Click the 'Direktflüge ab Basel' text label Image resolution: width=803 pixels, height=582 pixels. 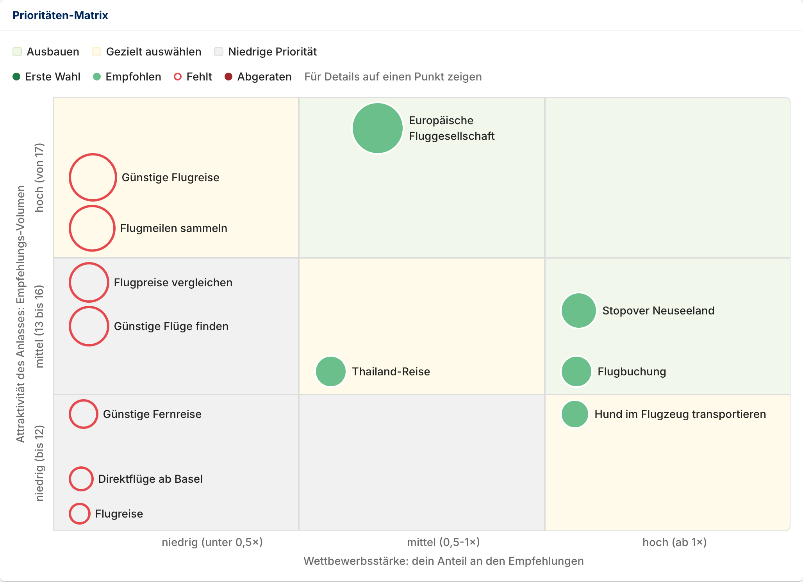pyautogui.click(x=150, y=479)
